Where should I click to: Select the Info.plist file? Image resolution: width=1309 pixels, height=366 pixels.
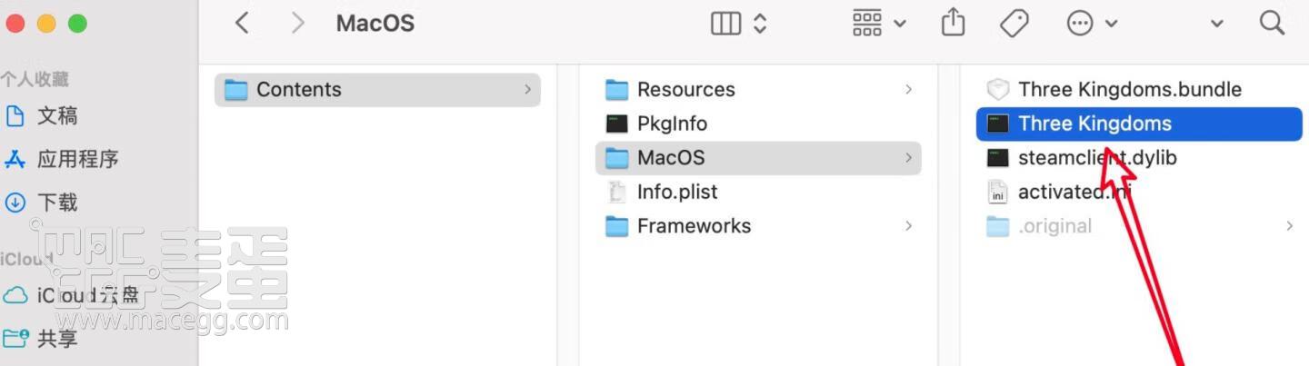tap(758, 192)
